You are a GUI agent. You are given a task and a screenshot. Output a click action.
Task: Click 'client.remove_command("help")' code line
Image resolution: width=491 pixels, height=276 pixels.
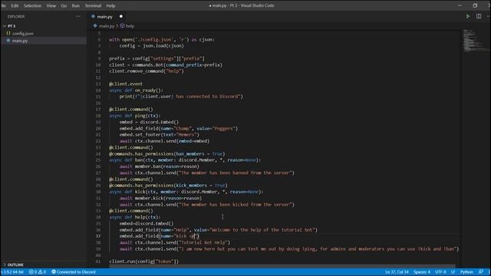tap(147, 71)
